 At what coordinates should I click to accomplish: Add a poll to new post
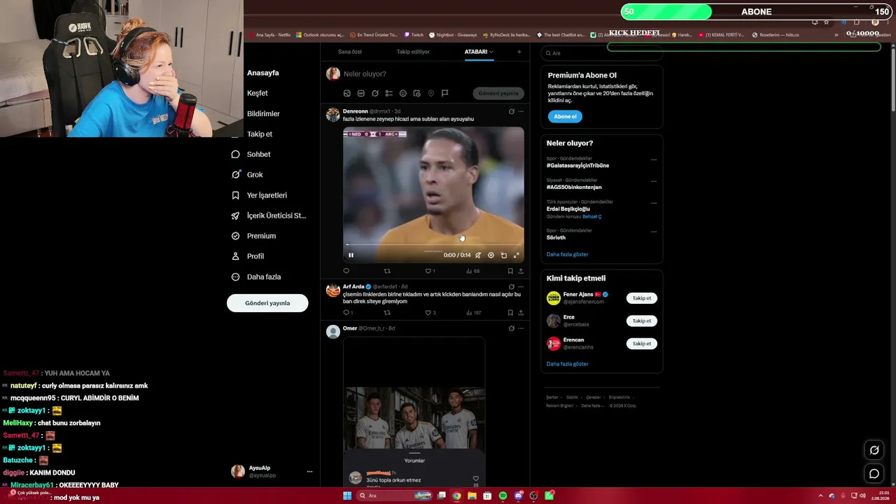(x=388, y=93)
